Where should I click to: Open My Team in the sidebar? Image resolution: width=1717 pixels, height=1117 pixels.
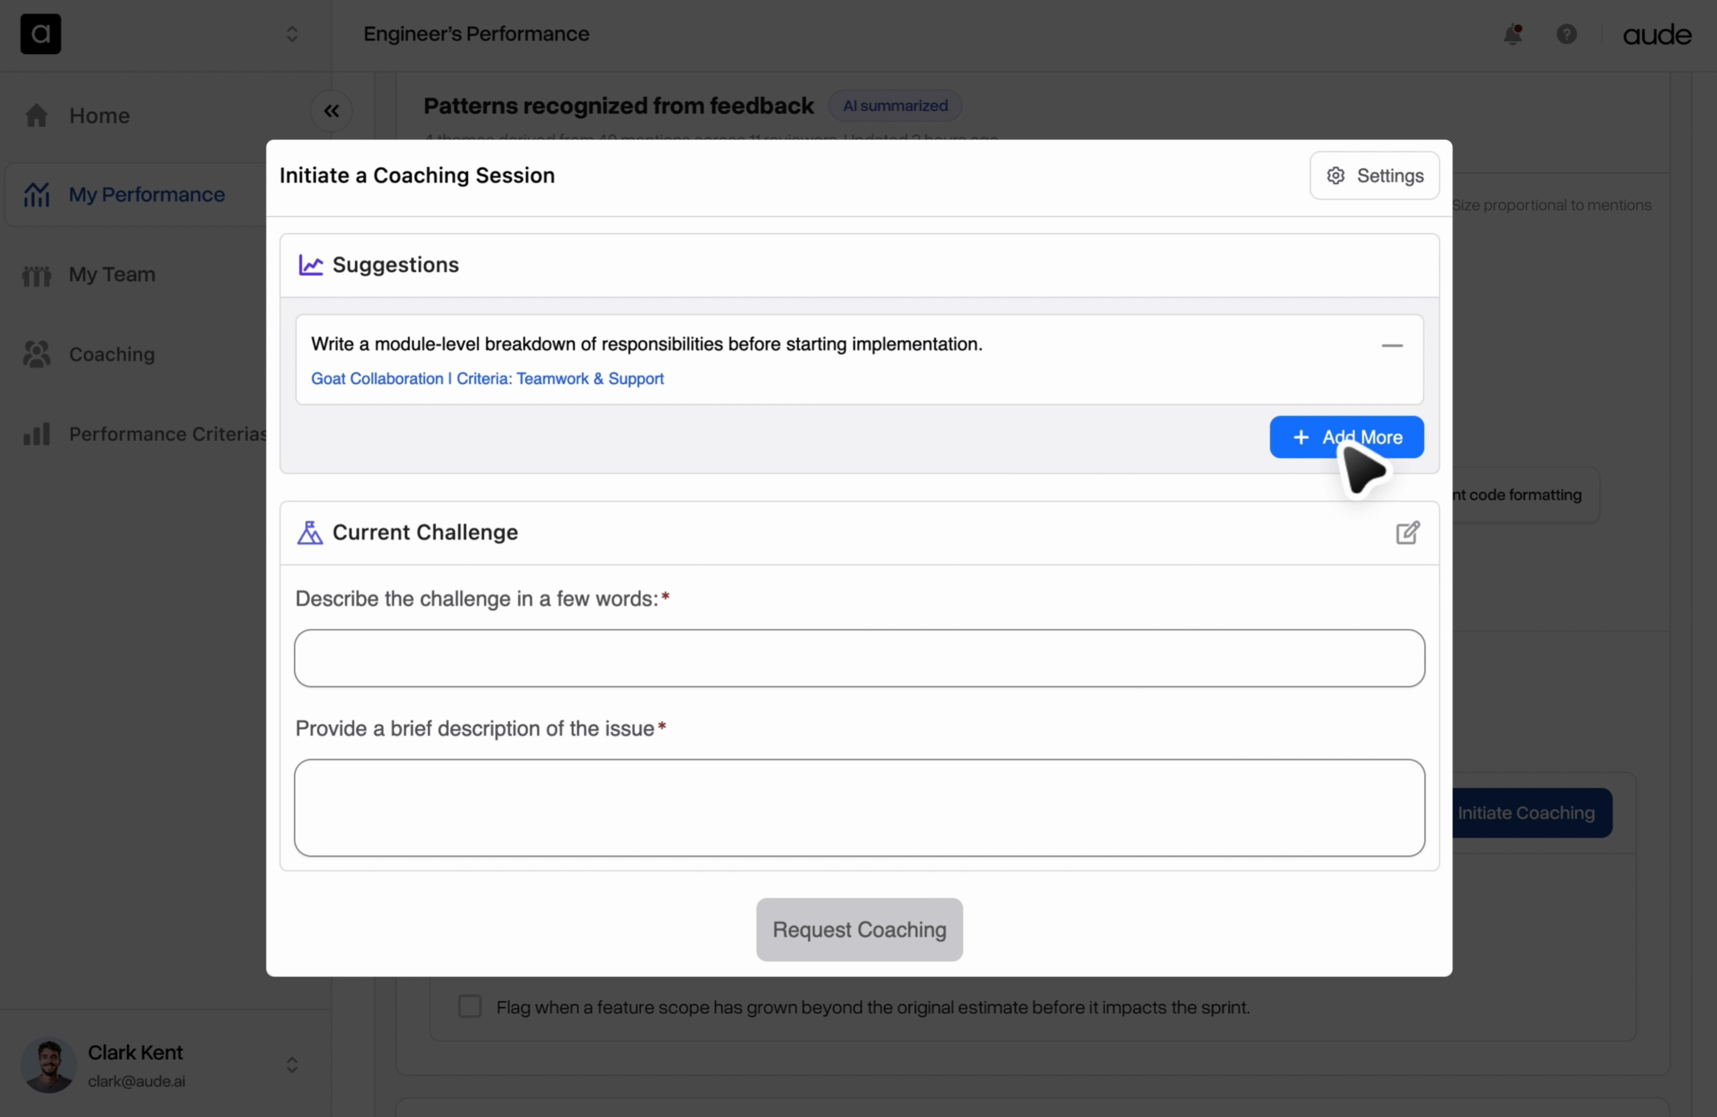(x=112, y=275)
